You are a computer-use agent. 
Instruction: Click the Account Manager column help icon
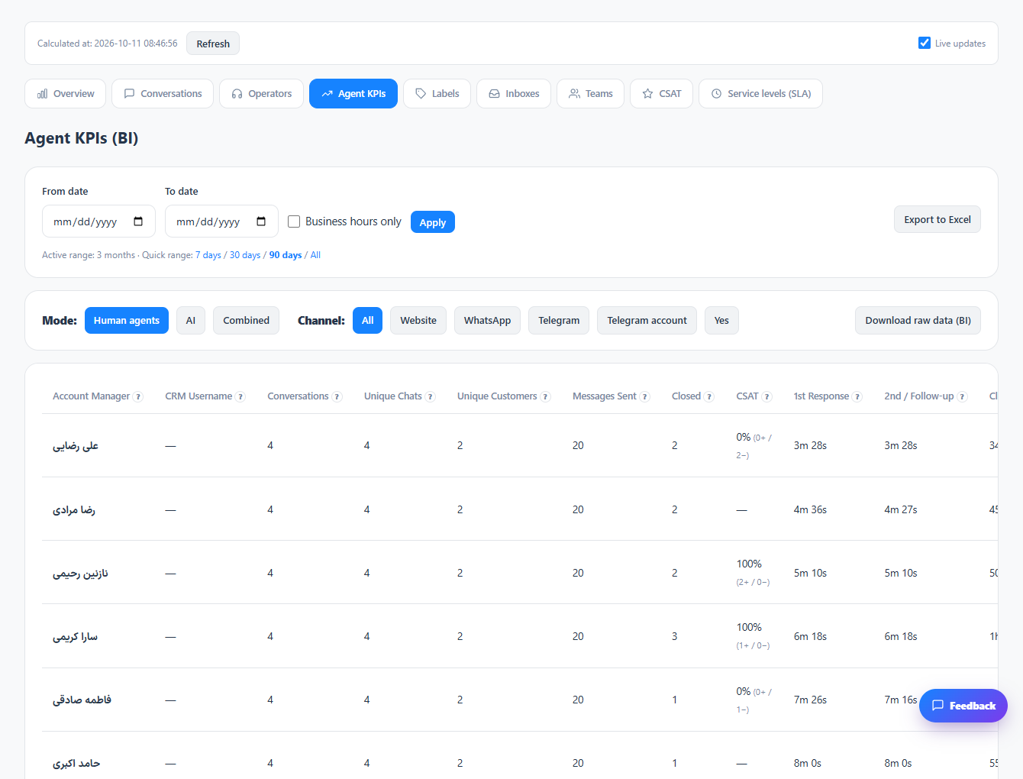click(138, 396)
